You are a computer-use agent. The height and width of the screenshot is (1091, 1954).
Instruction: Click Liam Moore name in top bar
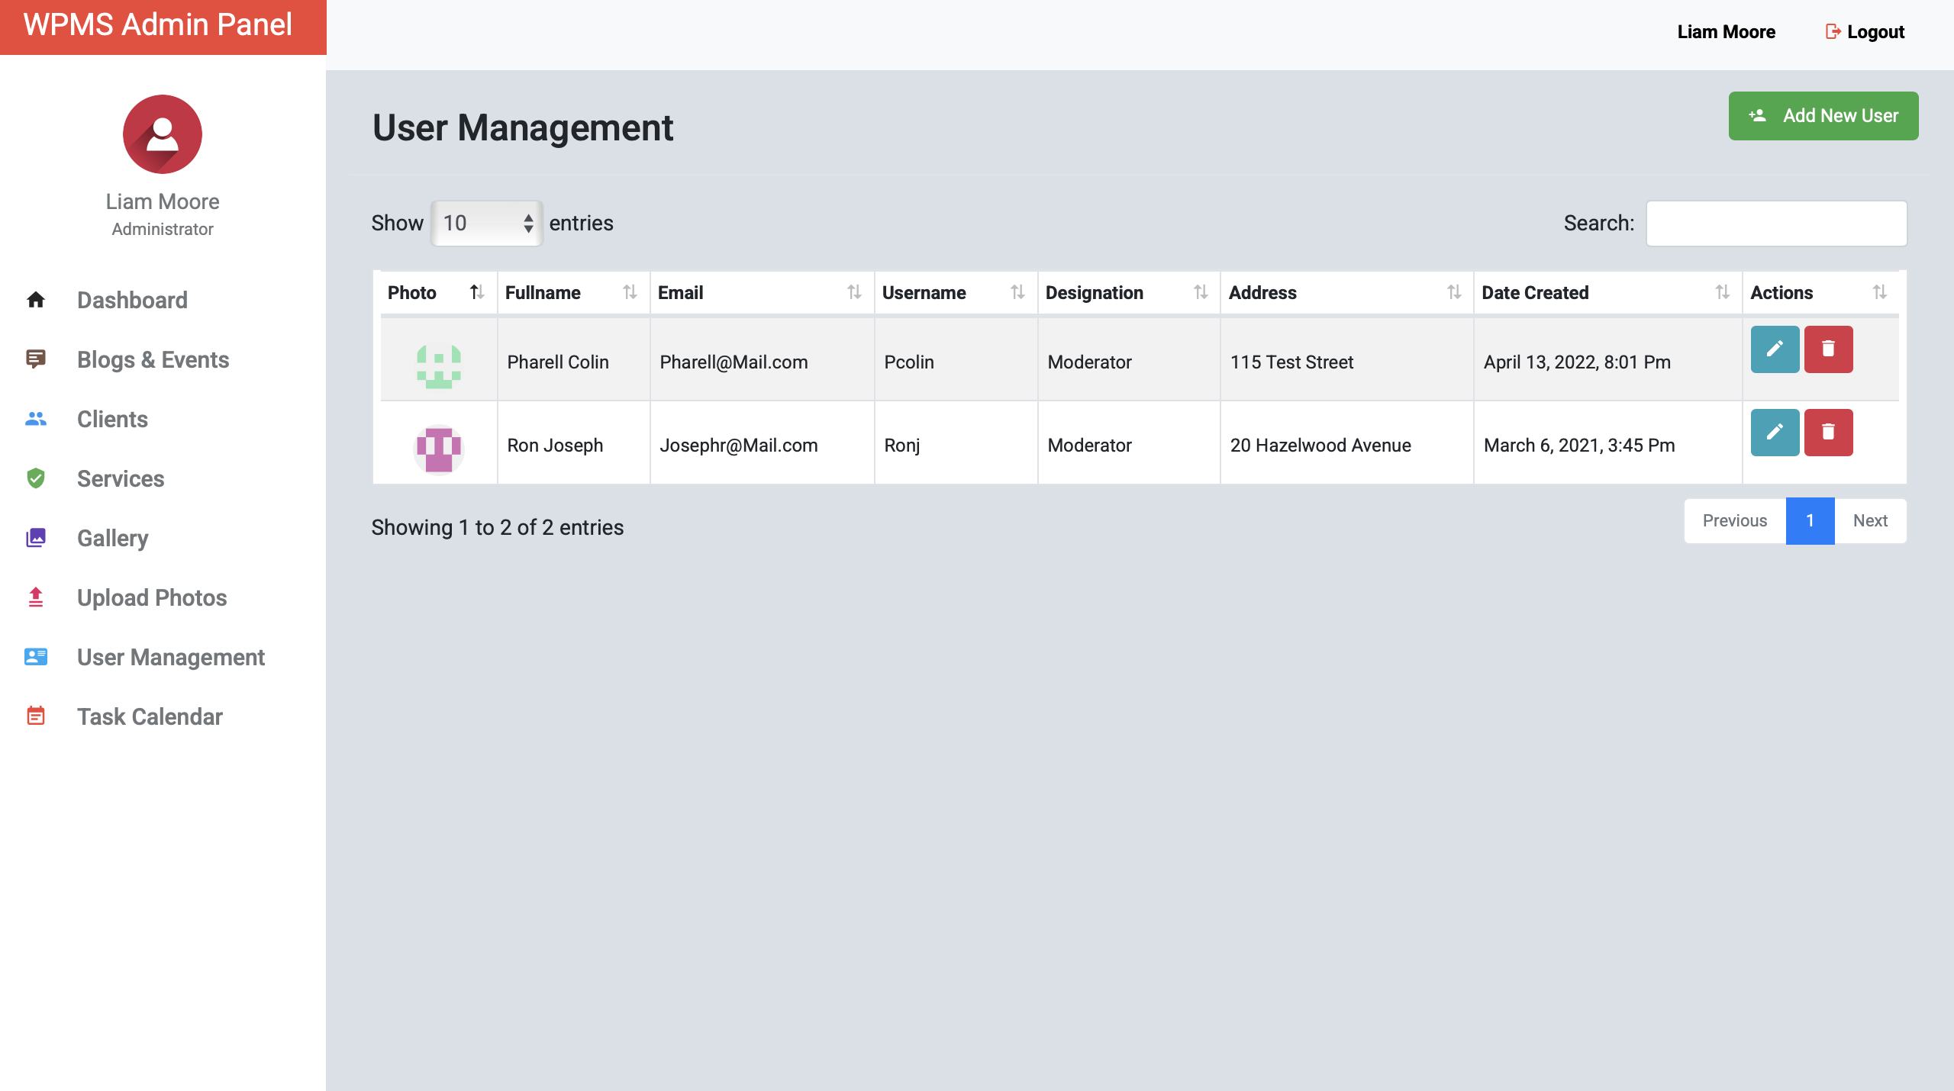[1727, 32]
